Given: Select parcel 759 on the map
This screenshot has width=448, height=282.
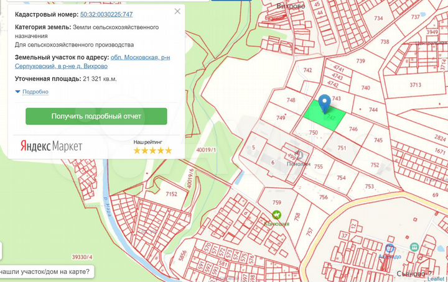Looking at the screenshot, I should (x=277, y=203).
